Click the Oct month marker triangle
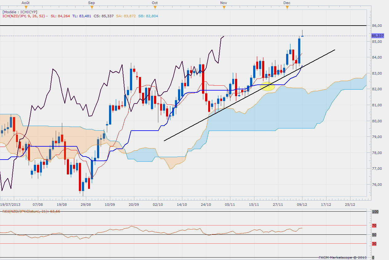Image resolution: width=389 pixels, height=260 pixels. [155, 7]
